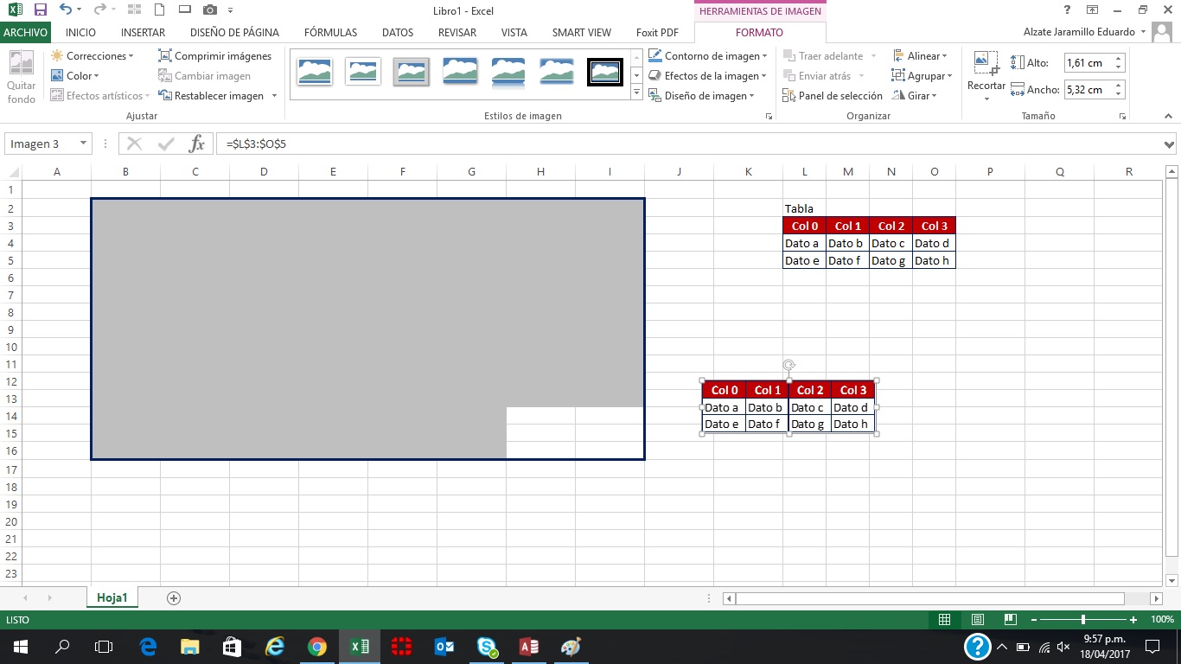Click the Alinear tool

[x=920, y=55]
